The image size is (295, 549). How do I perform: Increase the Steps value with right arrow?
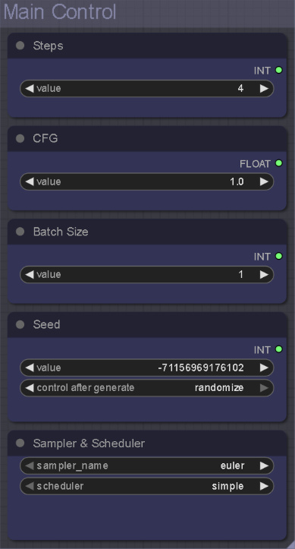(x=264, y=89)
